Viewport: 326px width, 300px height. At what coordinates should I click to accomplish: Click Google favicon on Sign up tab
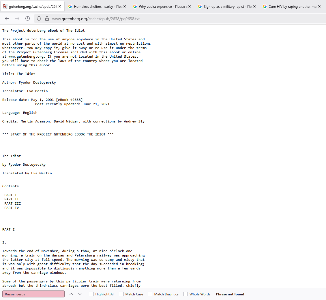click(200, 6)
